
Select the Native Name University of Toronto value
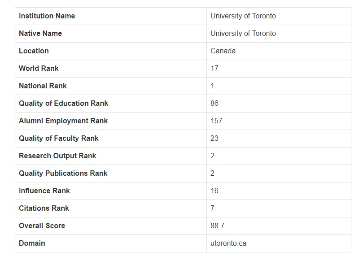click(x=243, y=34)
